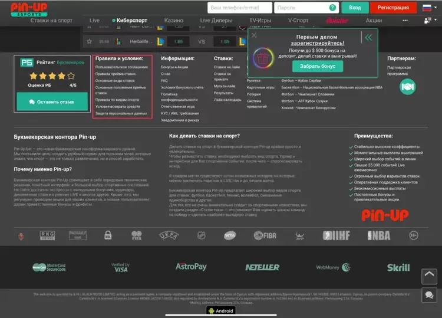Open the Партнерская программа link
The width and height of the screenshot is (442, 318).
click(399, 71)
